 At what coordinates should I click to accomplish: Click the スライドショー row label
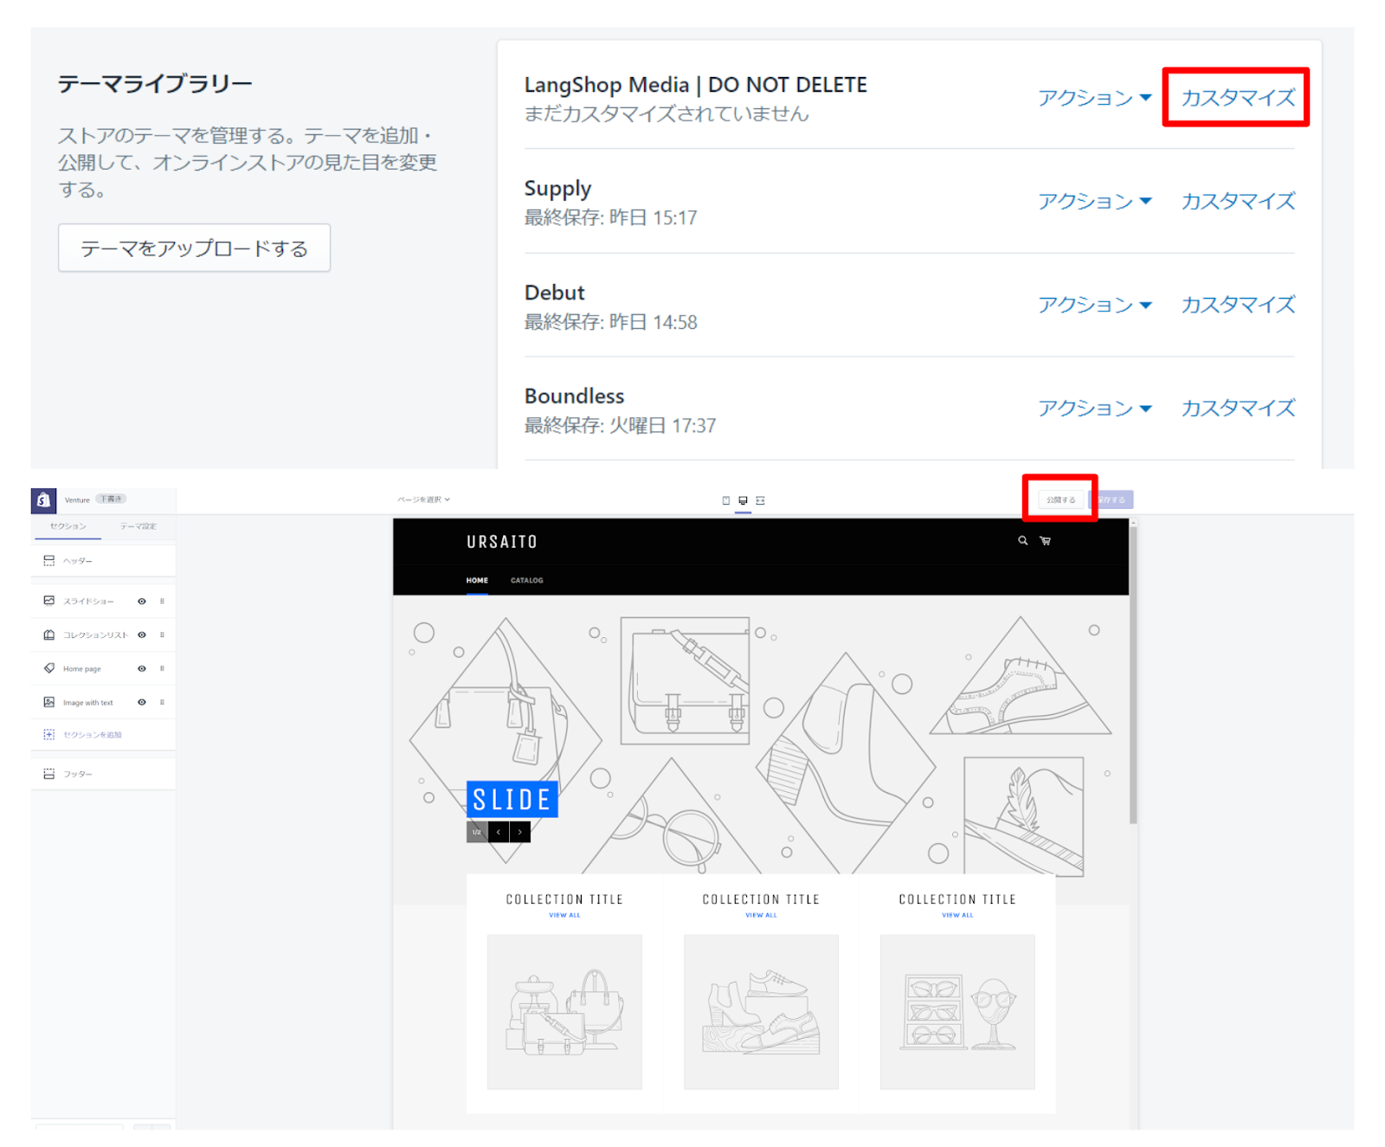88,601
